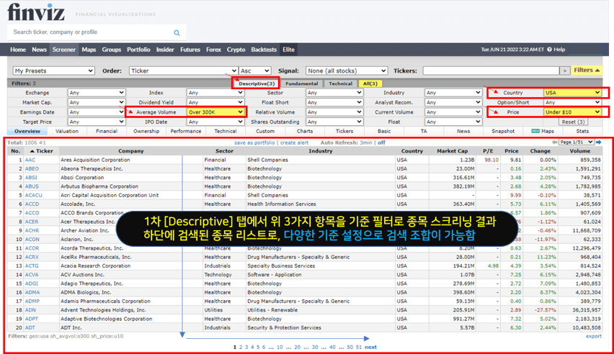
Task: Go to next results page link
Action: [370, 347]
